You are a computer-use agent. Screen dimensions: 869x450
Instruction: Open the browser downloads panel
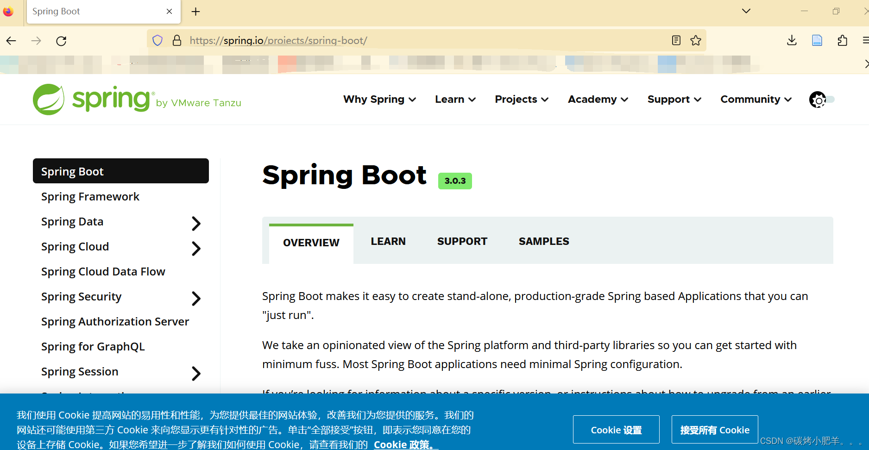792,41
